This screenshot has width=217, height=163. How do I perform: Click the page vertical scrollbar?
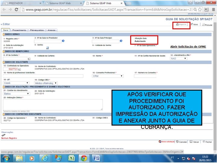(x=215, y=83)
